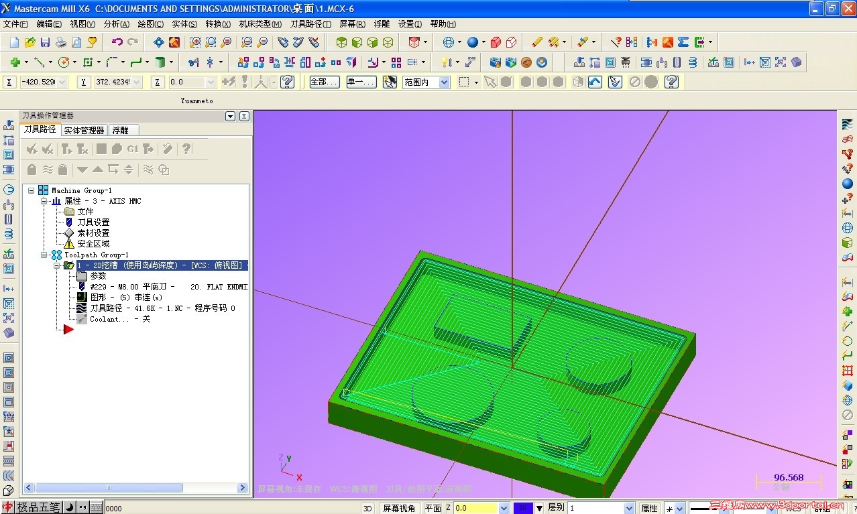Click the 全部... selection button
This screenshot has height=514, width=857.
pos(325,82)
